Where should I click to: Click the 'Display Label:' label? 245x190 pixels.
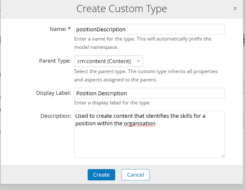click(53, 93)
